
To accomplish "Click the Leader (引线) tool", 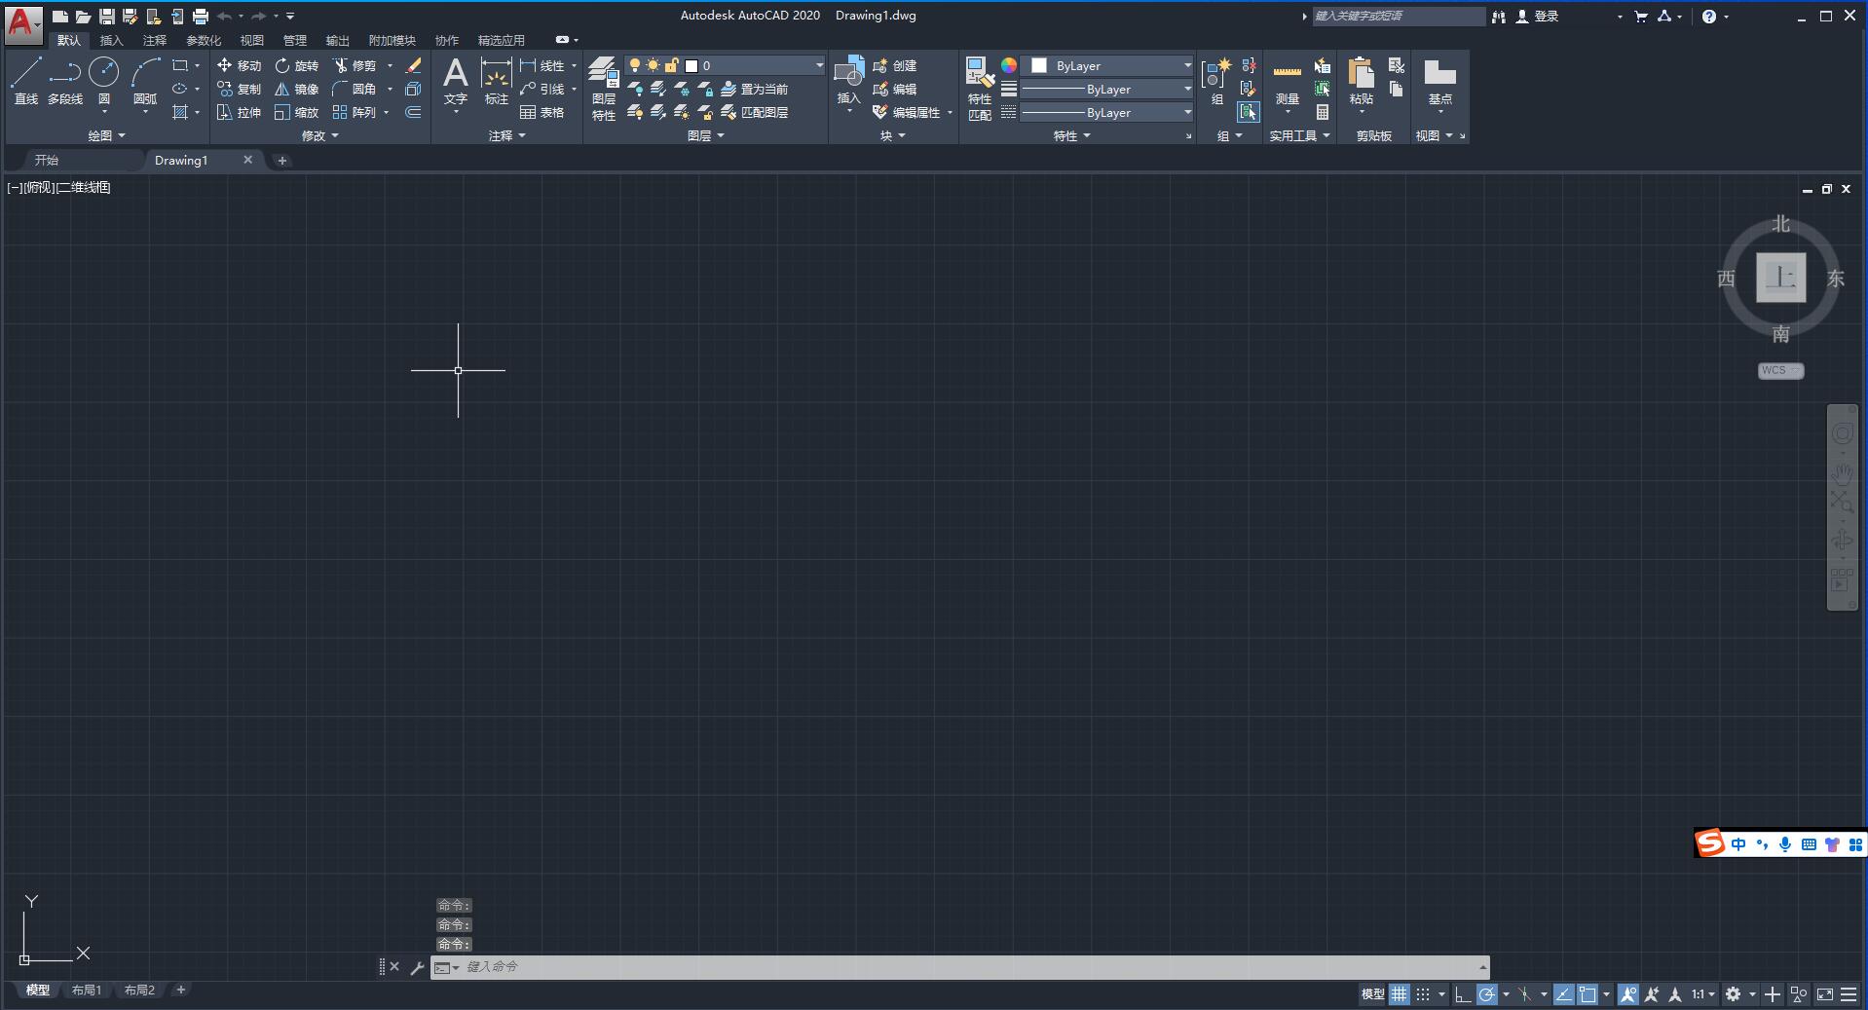I will click(542, 89).
